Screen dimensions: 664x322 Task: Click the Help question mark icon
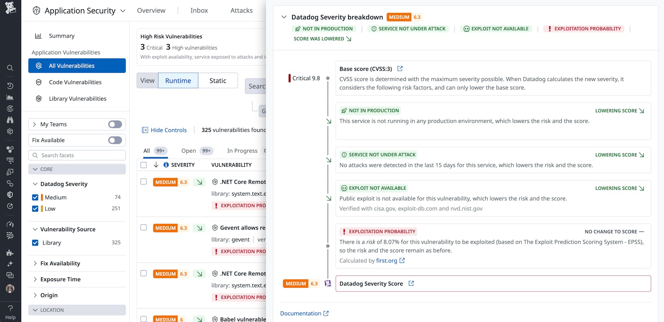coord(10,308)
